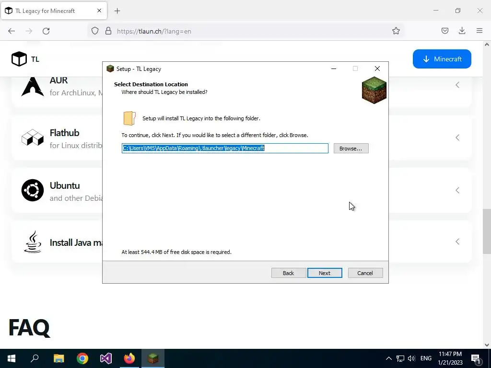This screenshot has width=491, height=368.
Task: Click the ENG language indicator
Action: [x=426, y=358]
